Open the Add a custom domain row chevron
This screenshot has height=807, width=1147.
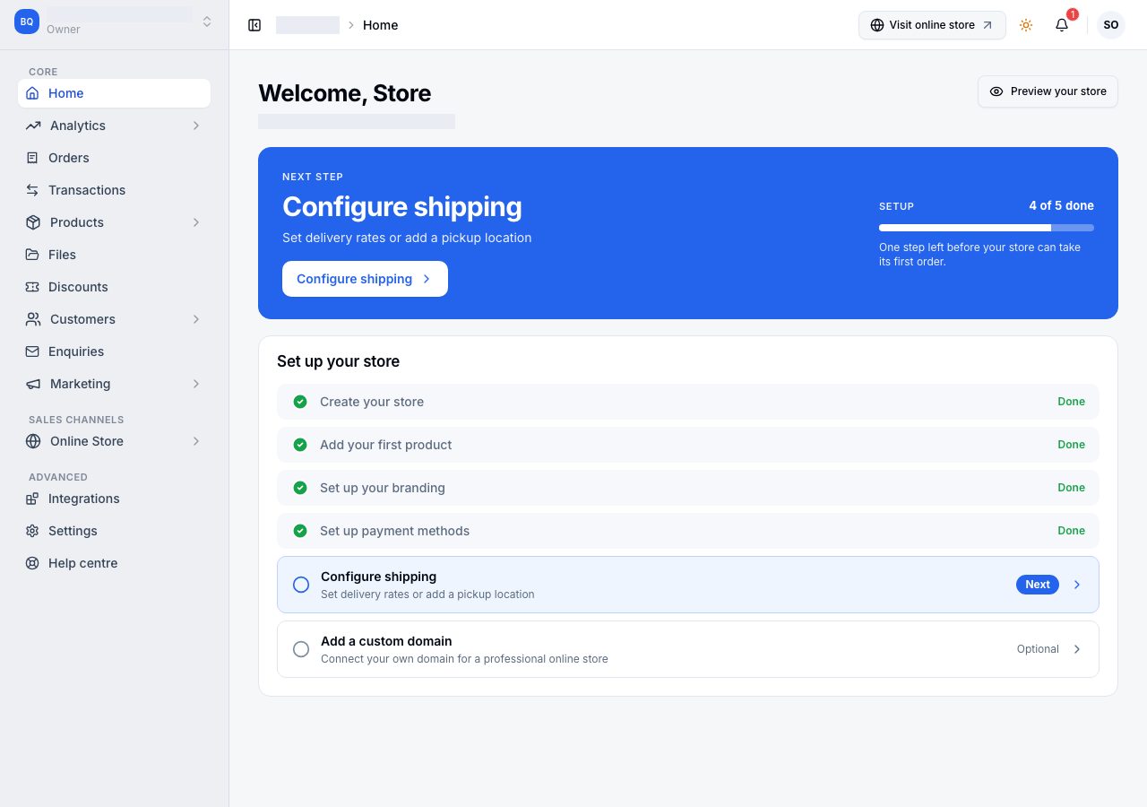[1077, 649]
